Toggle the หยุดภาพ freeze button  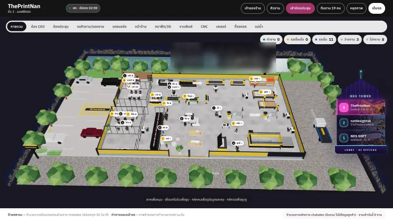357,8
